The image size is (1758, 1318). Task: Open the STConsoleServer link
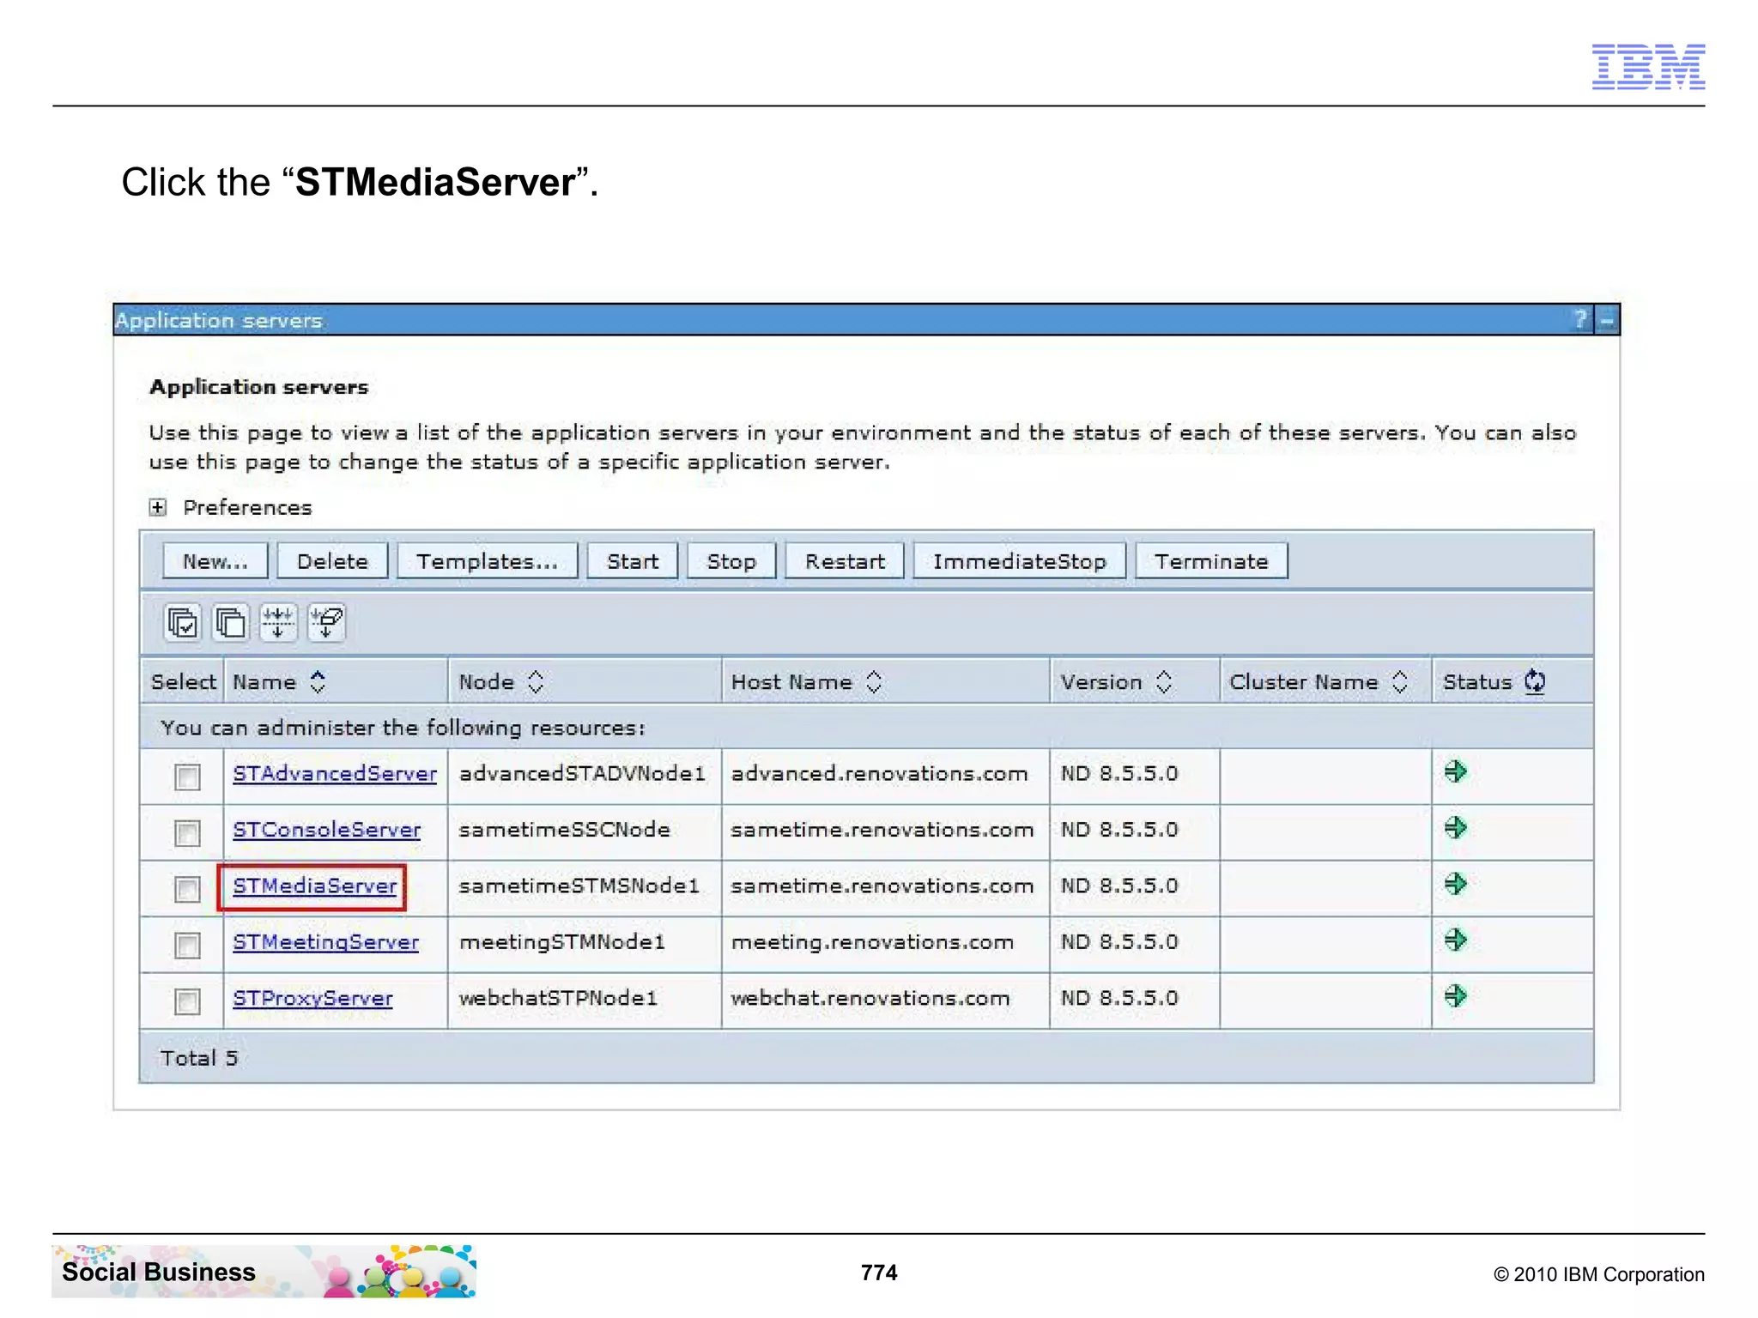[x=327, y=830]
